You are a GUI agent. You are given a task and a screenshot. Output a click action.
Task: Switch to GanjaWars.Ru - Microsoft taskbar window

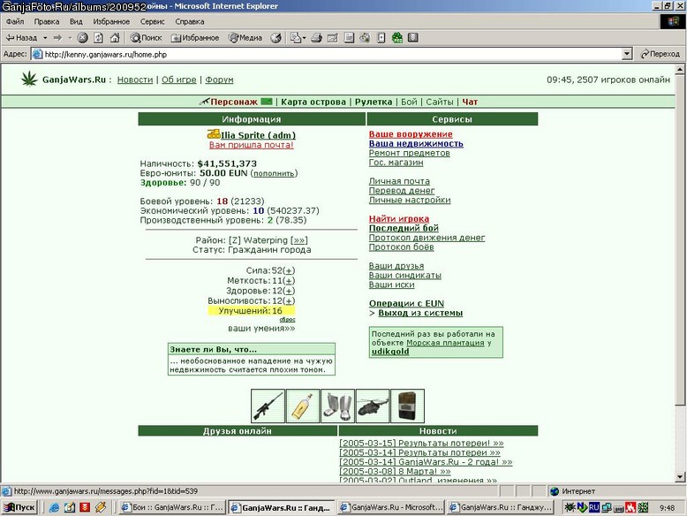[x=391, y=508]
